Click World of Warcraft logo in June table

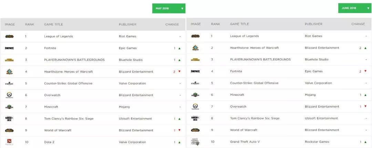196,130
